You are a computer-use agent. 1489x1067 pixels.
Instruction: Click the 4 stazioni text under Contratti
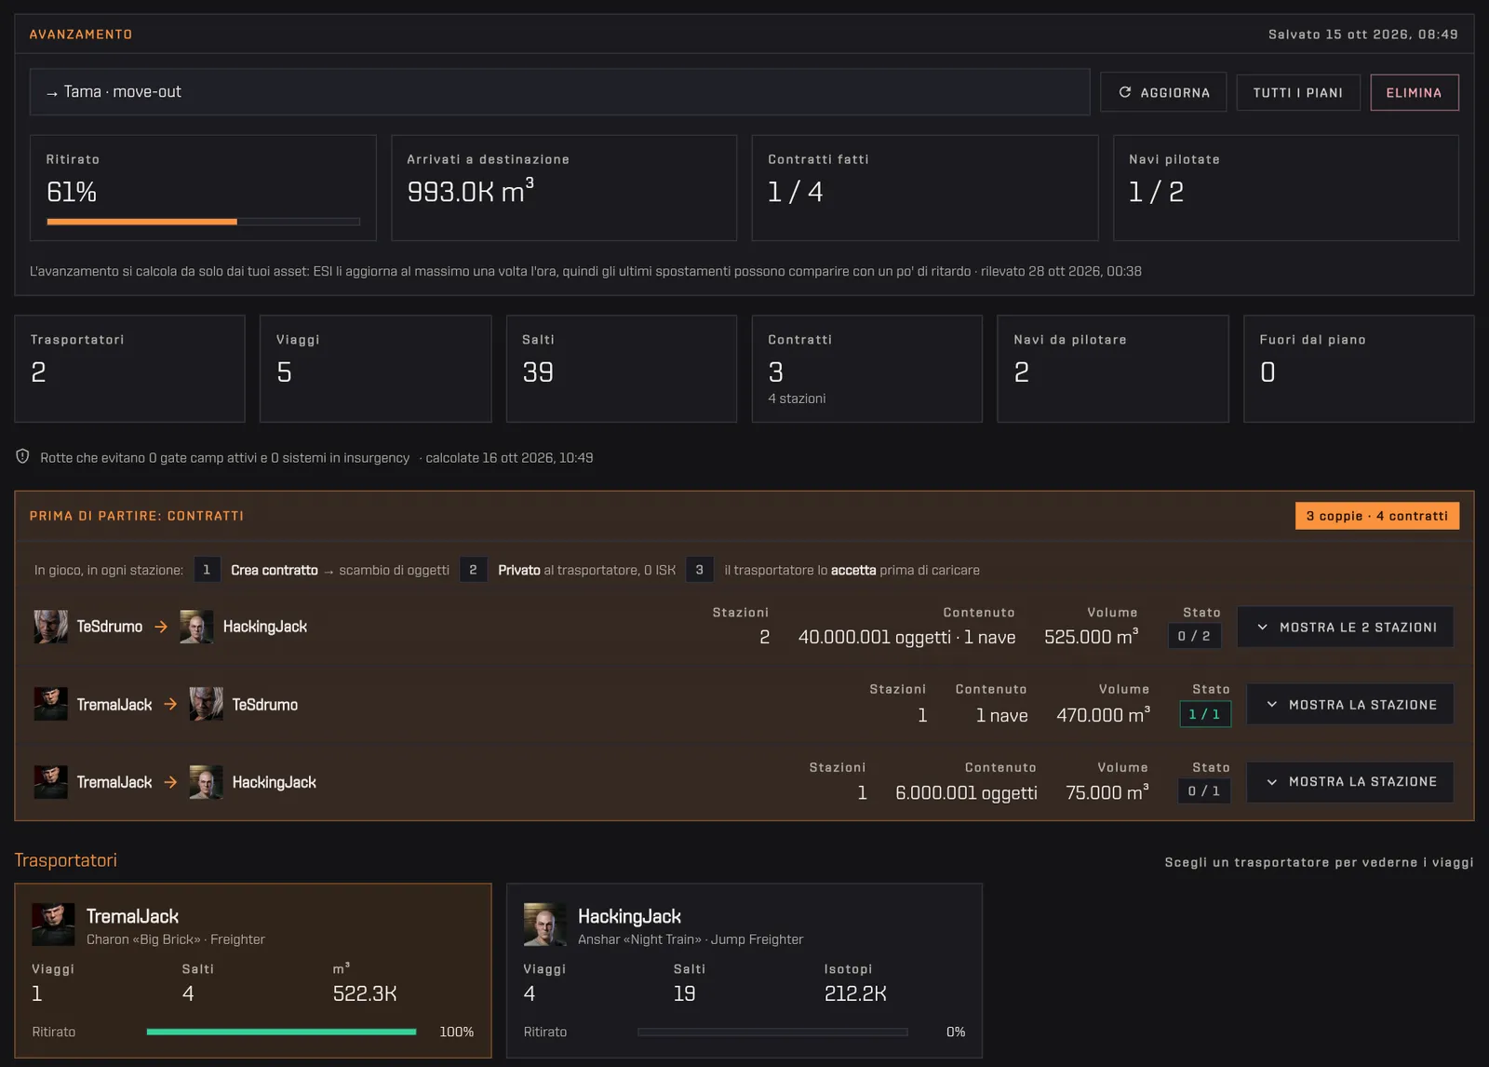click(797, 398)
